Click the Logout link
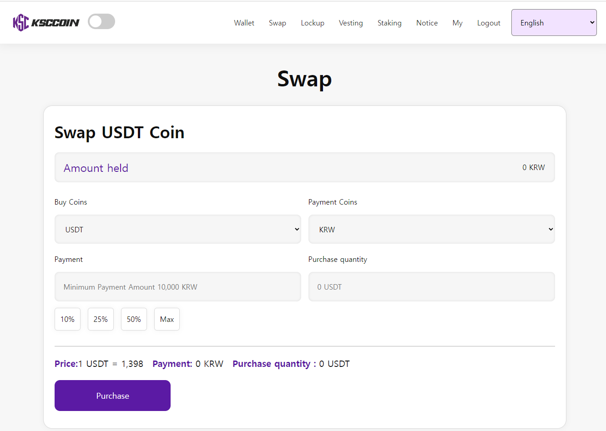606x431 pixels. pyautogui.click(x=489, y=23)
